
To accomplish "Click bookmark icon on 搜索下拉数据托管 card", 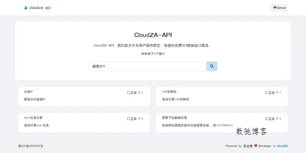I will coord(266,118).
